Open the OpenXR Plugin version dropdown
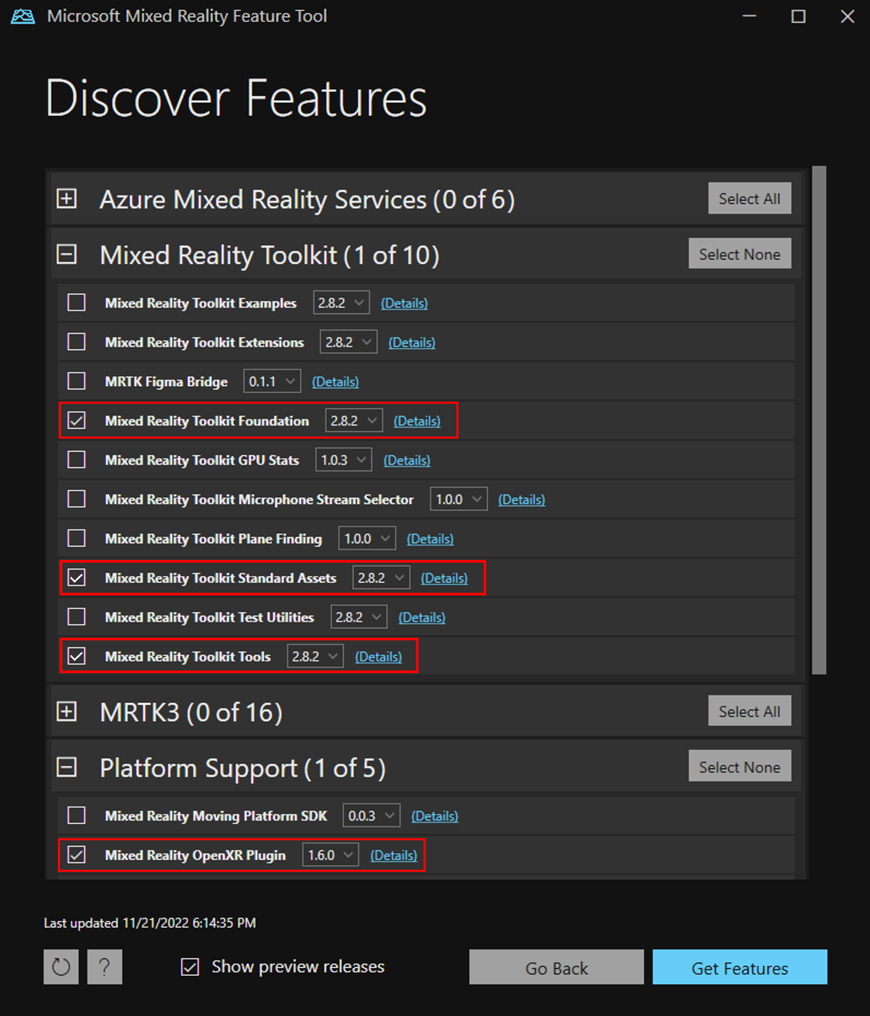 (330, 854)
